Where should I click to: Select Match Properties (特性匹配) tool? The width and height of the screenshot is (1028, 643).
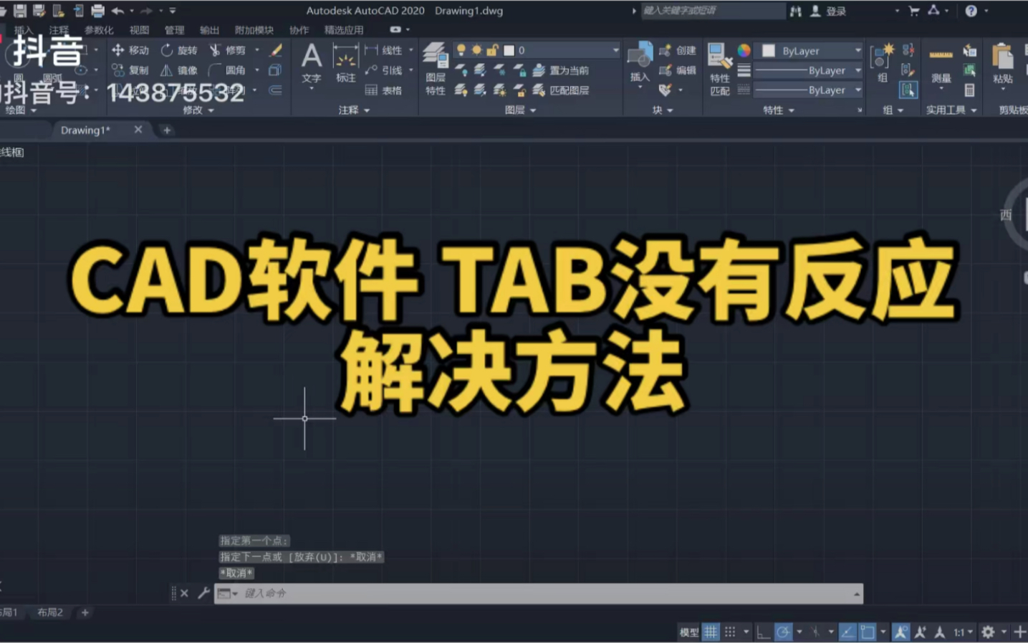[x=720, y=69]
